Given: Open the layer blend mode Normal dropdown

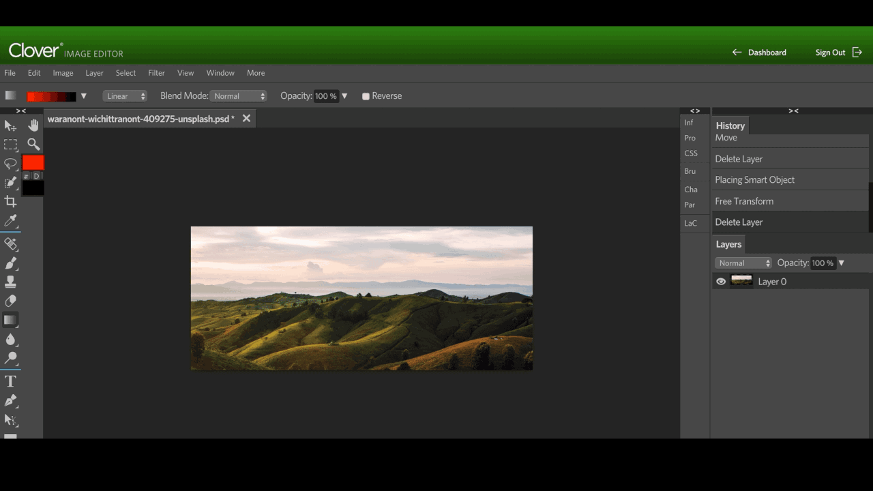Looking at the screenshot, I should [x=743, y=263].
